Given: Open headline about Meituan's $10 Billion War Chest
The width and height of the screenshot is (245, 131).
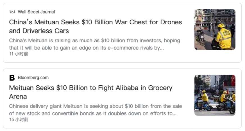Looking at the screenshot, I should click(96, 26).
